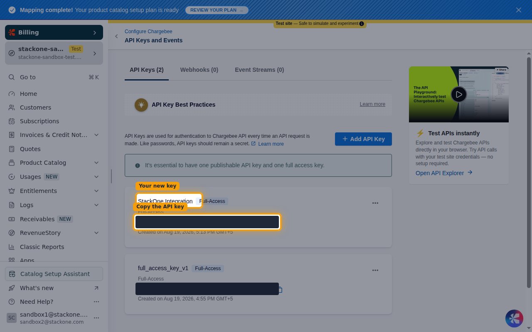Click the RevenueStory icon
Viewport: 532px width, 332px height.
click(12, 233)
